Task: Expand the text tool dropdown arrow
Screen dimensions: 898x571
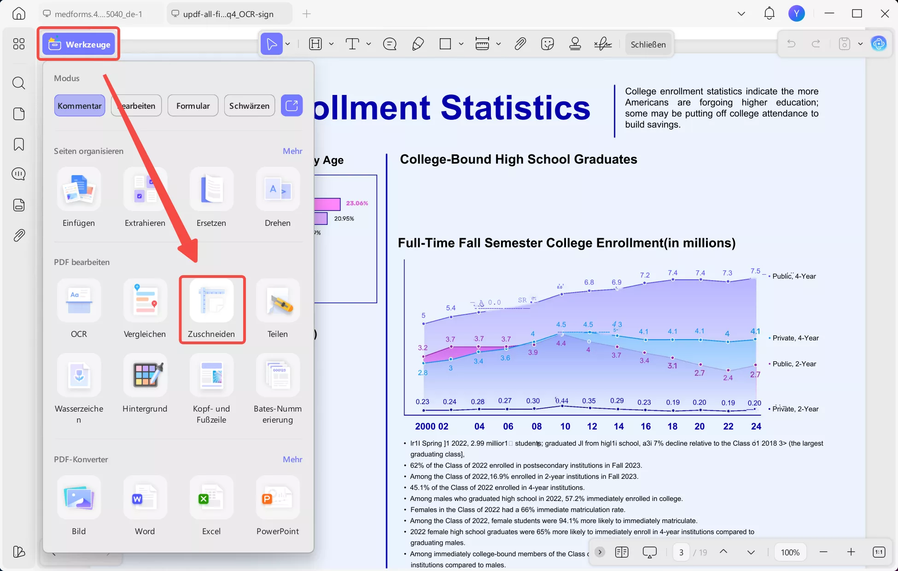Action: coord(369,44)
